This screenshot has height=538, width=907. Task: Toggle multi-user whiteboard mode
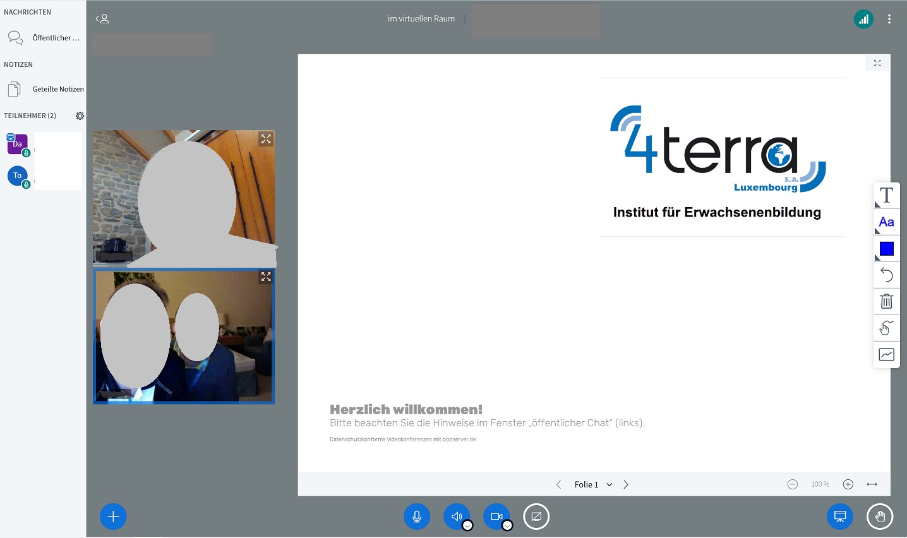coord(887,355)
